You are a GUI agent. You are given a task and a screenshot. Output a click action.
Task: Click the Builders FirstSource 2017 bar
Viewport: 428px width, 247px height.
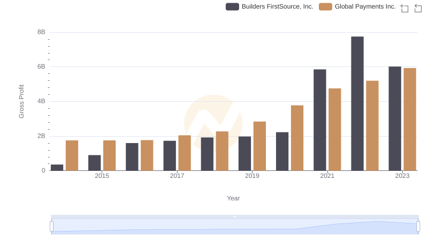[170, 156]
